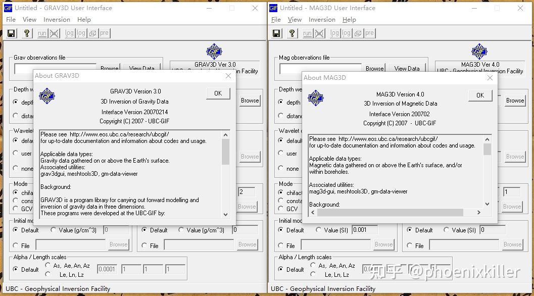The width and height of the screenshot is (534, 296).
Task: Select Value (SI) radio for MAG3D initial model
Action: click(318, 230)
